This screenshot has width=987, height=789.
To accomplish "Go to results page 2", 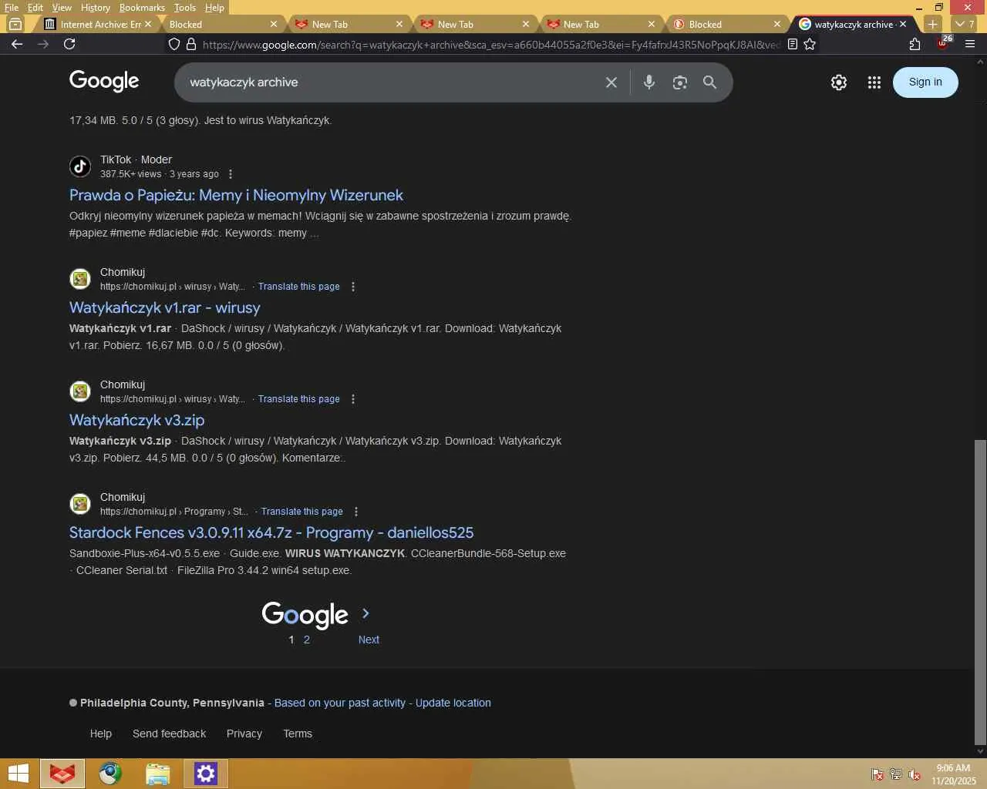I will (307, 640).
